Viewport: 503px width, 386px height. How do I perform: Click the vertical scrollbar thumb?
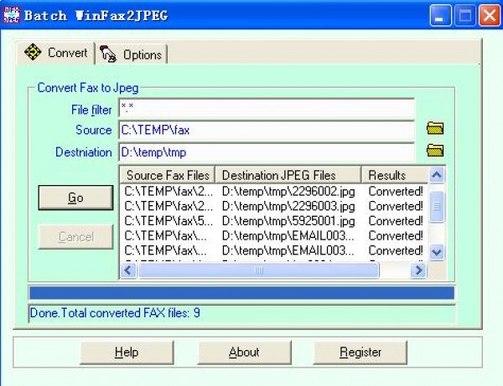[437, 207]
